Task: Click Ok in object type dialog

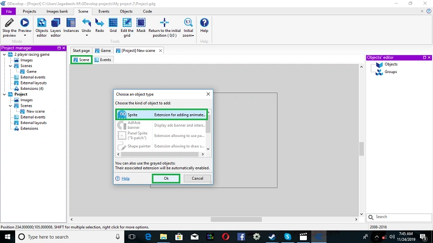Action: [x=166, y=179]
